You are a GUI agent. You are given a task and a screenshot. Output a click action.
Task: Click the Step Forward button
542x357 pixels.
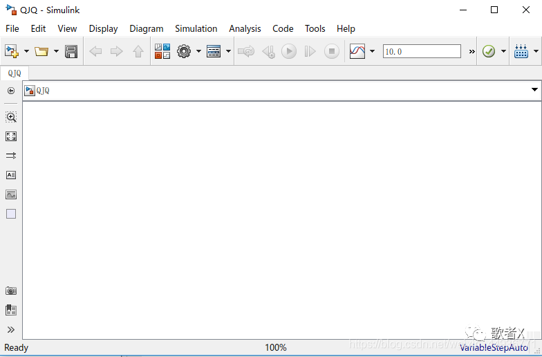310,51
